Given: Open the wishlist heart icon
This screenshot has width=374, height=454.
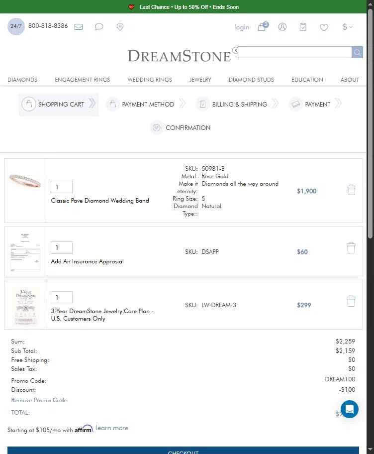Looking at the screenshot, I should click(x=324, y=27).
